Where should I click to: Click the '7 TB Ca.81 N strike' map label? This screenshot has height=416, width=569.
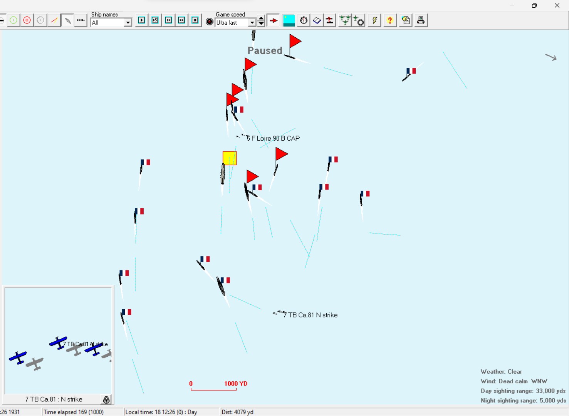coord(311,315)
